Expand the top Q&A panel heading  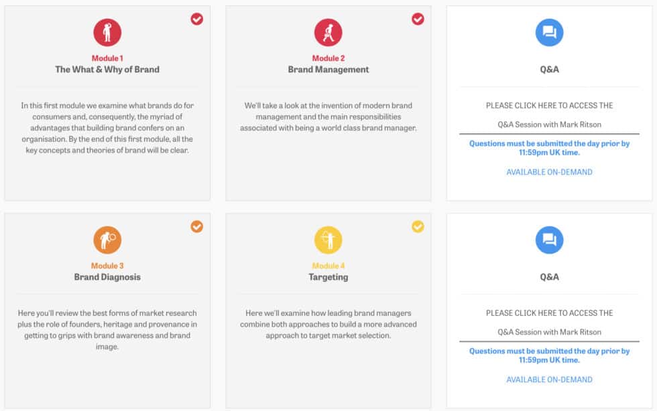click(x=548, y=69)
